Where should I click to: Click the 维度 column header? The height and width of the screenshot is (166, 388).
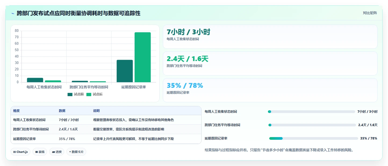[x=16, y=111]
